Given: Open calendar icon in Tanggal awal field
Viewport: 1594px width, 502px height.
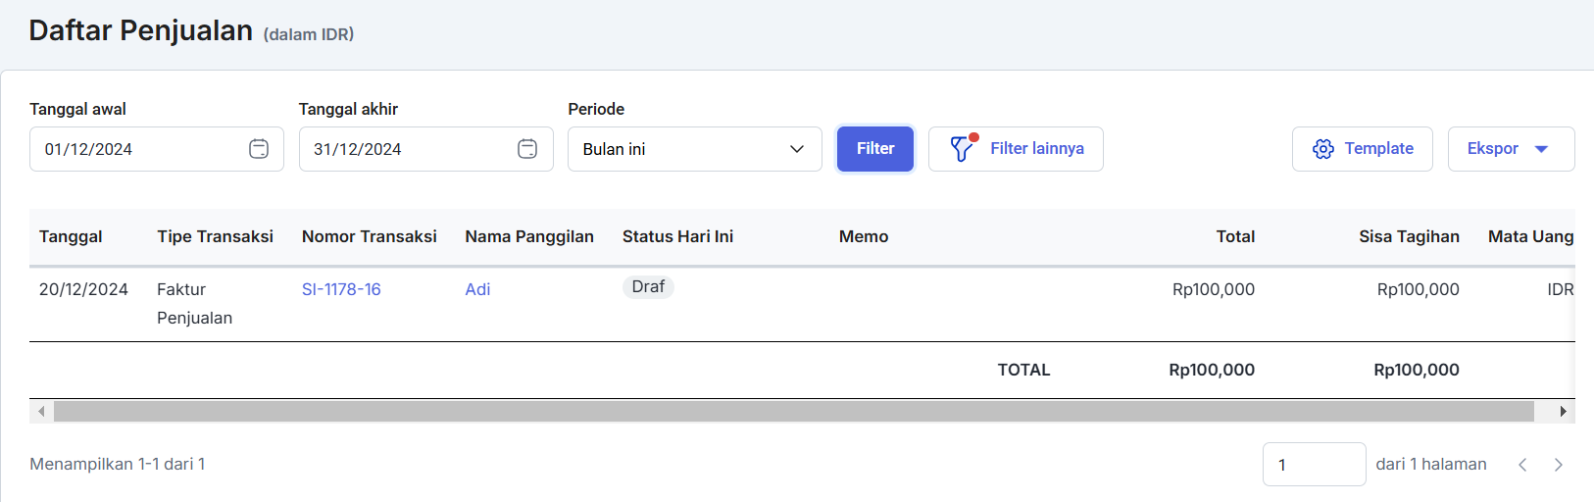Looking at the screenshot, I should pos(259,149).
